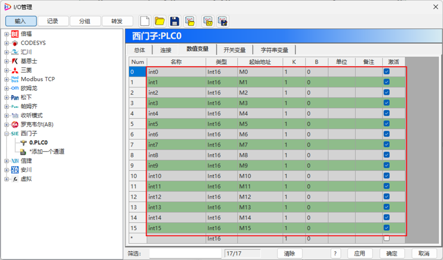Click the Omron logo icon
The height and width of the screenshot is (260, 443).
click(x=15, y=89)
